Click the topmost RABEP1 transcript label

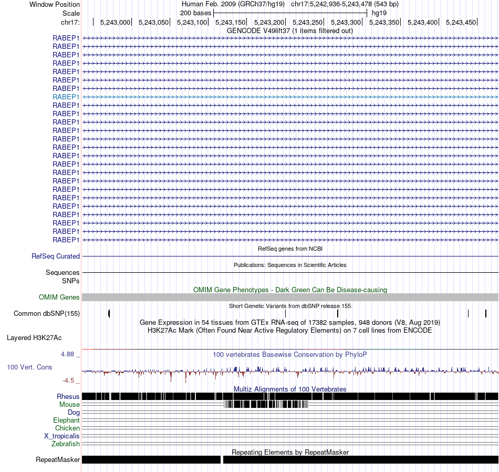(66, 38)
